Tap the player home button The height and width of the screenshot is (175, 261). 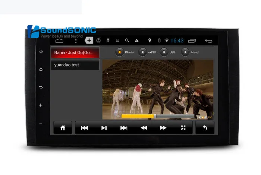click(x=63, y=128)
